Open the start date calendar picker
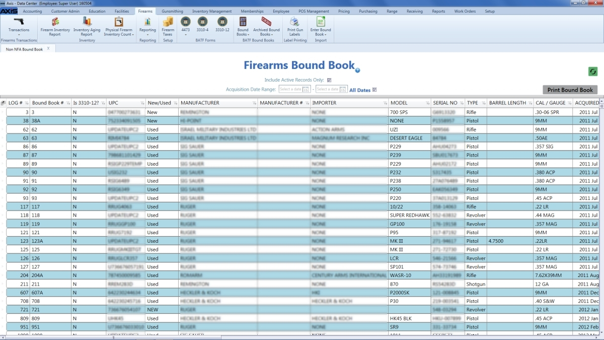Viewport: 604px width, 340px height. point(306,90)
